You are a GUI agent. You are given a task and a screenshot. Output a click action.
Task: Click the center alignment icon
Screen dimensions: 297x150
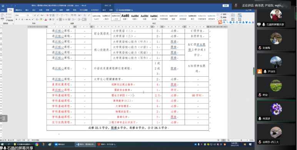(60, 20)
